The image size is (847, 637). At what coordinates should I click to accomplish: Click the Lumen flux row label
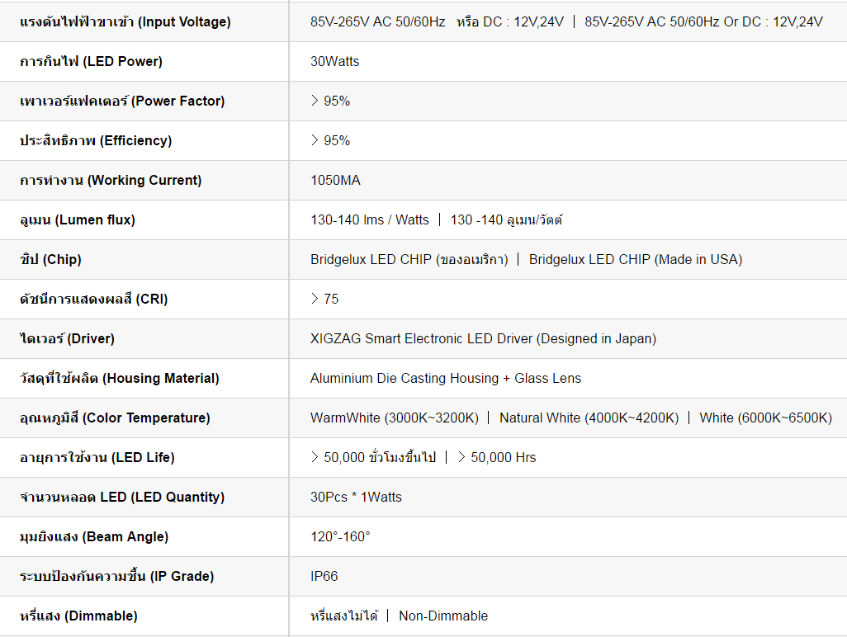coord(78,220)
